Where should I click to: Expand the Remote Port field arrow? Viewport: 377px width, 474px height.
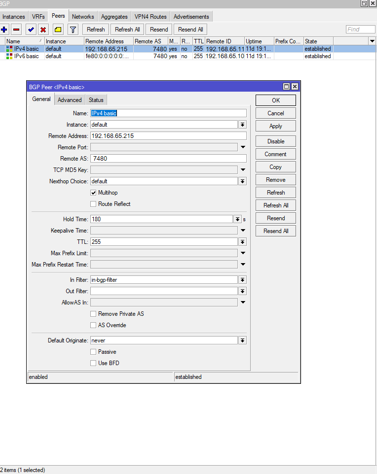[x=242, y=147]
